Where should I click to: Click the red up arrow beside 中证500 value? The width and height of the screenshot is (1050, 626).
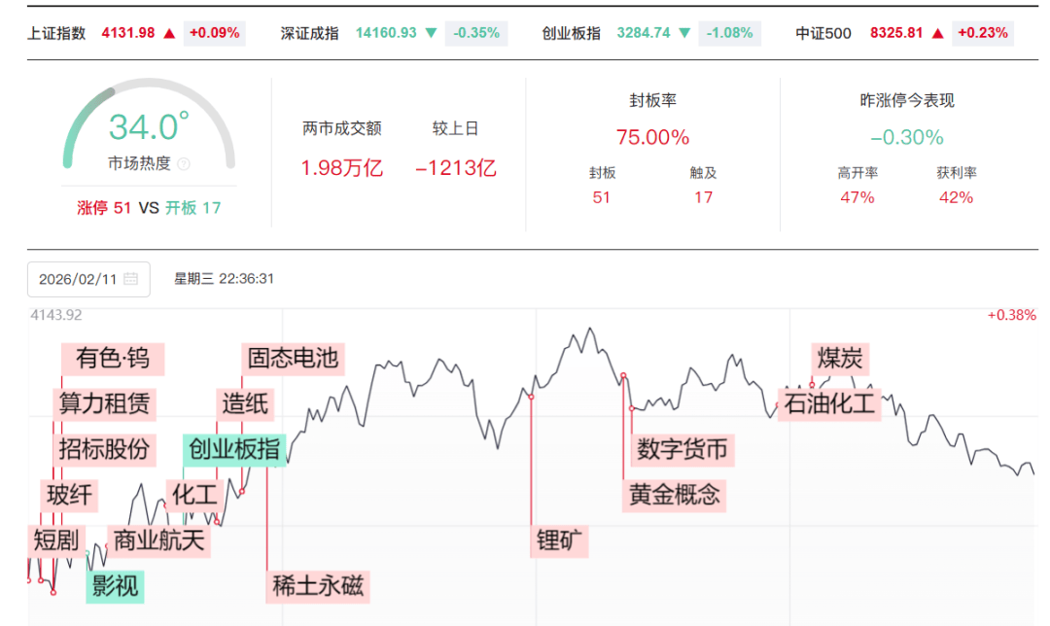pos(937,33)
